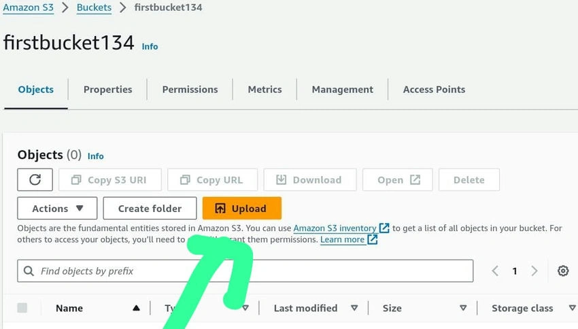This screenshot has height=329, width=578.
Task: Click Info link beside Objects heading
Action: pyautogui.click(x=95, y=156)
